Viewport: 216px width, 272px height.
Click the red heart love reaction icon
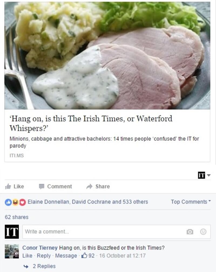coord(22,202)
